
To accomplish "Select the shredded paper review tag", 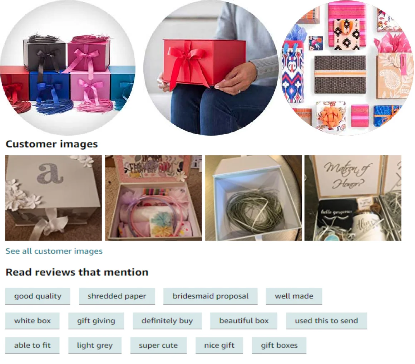I will point(117,296).
